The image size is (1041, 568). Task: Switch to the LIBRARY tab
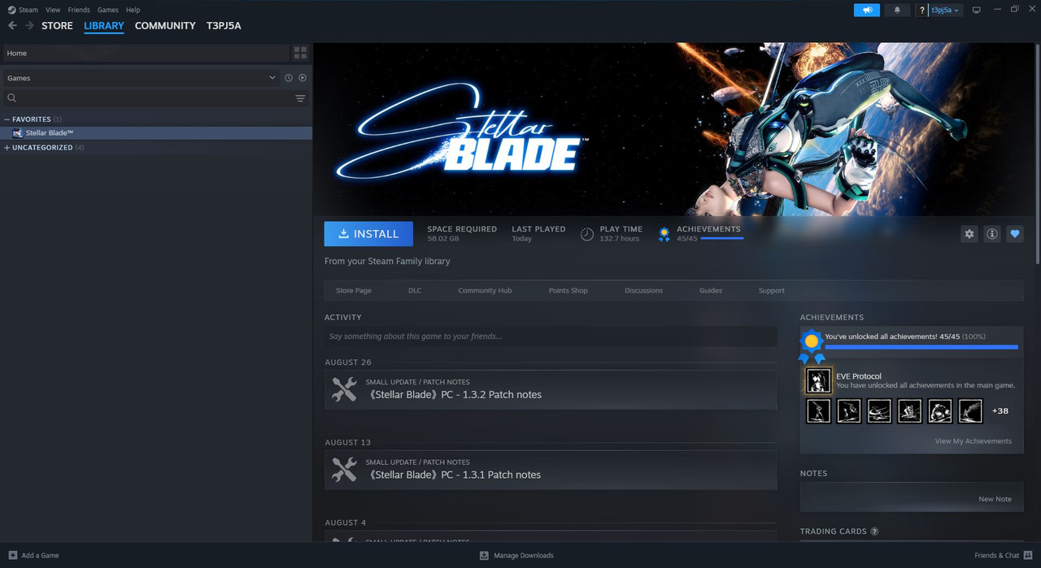click(x=104, y=26)
